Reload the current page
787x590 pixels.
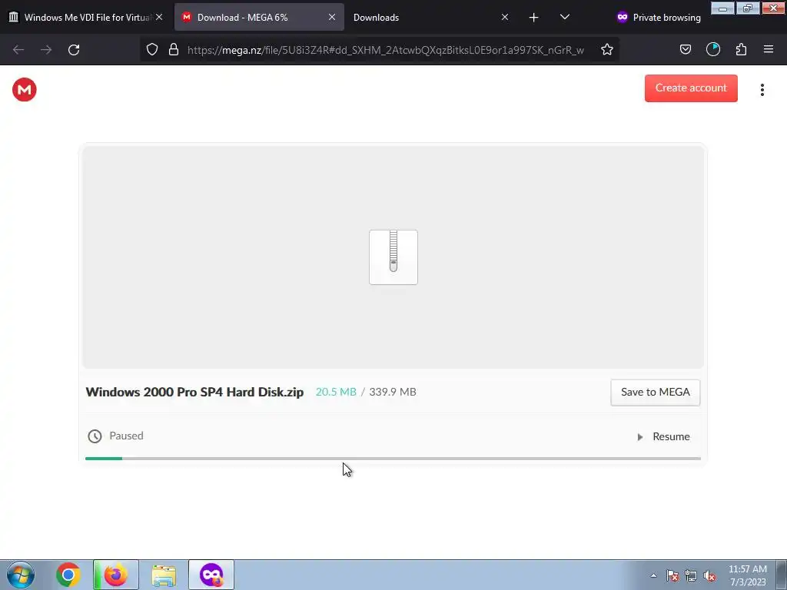74,50
